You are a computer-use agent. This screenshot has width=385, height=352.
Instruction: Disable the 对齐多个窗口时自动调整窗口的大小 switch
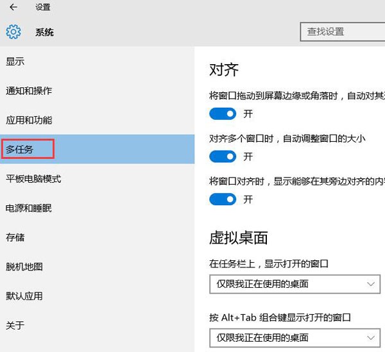tap(223, 156)
